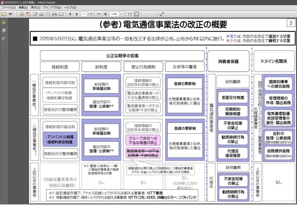Open the 表示 menu
The height and width of the screenshot is (205, 297).
tap(36, 8)
